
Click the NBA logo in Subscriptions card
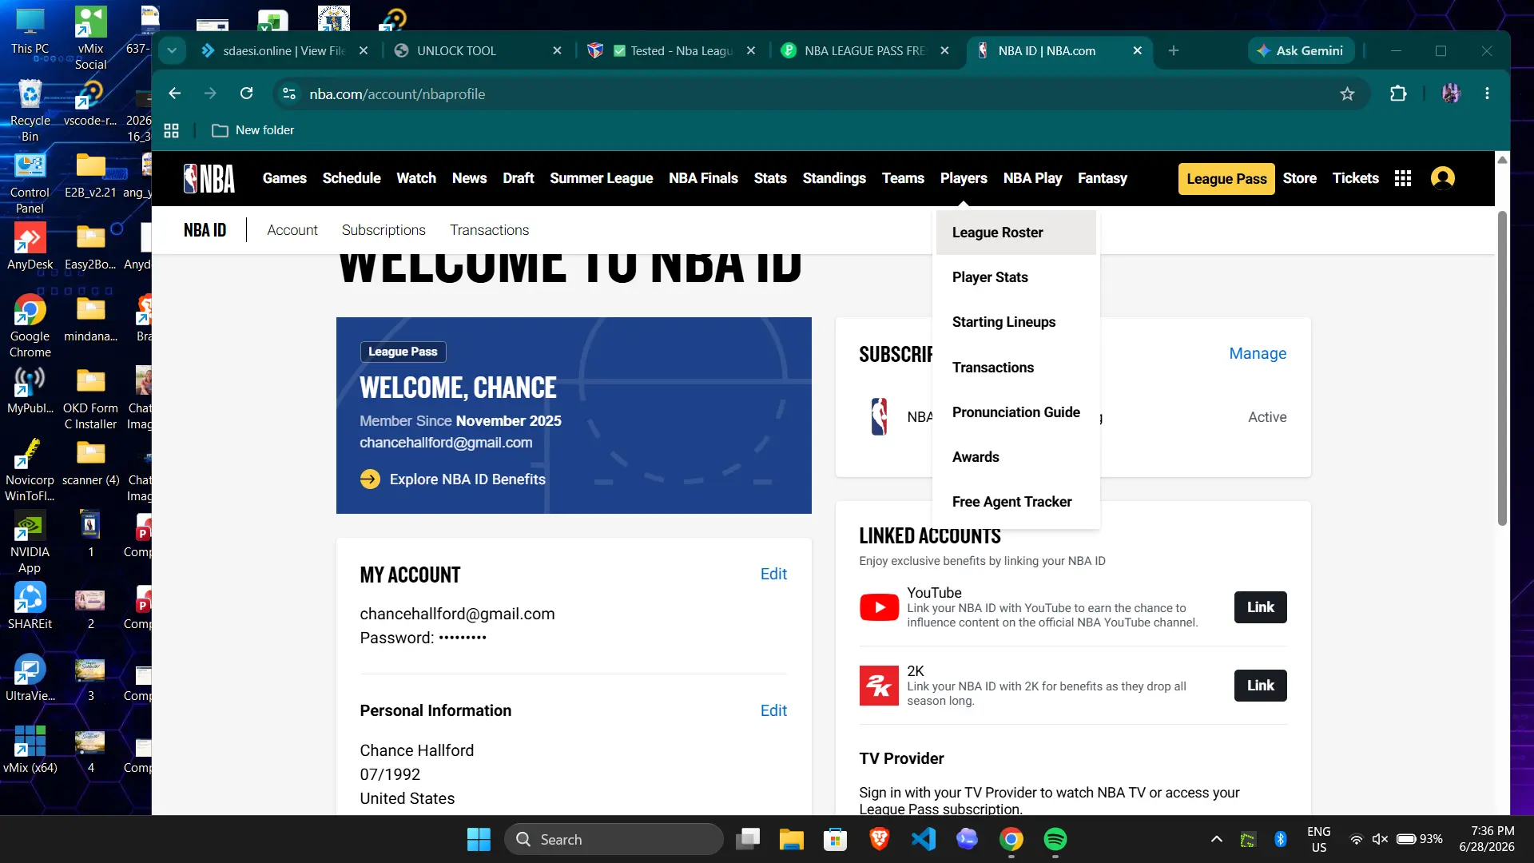click(x=879, y=416)
